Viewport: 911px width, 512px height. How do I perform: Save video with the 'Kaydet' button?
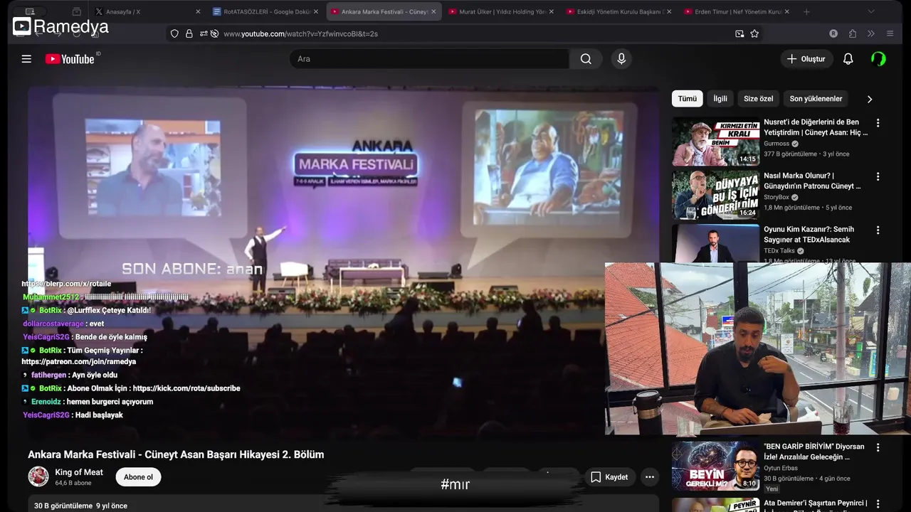click(x=609, y=477)
